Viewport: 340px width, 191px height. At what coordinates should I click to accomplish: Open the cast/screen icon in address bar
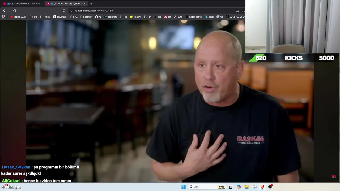237,11
